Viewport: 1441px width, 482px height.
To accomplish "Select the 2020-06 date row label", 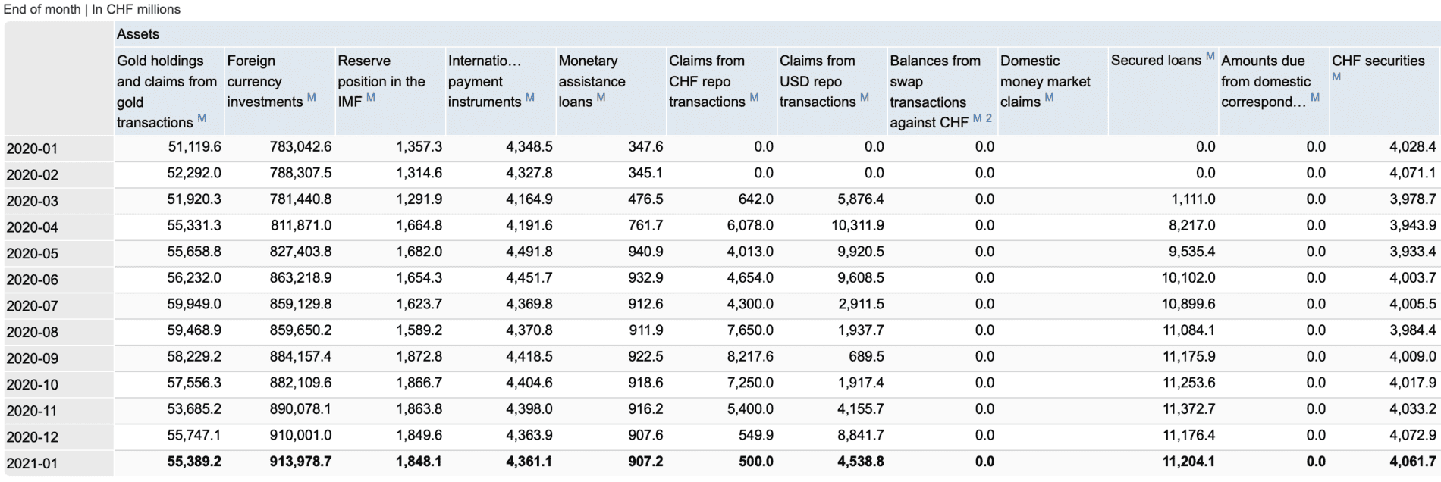I will pyautogui.click(x=33, y=280).
